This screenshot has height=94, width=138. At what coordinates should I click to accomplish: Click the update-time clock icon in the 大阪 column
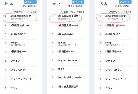click(116, 6)
